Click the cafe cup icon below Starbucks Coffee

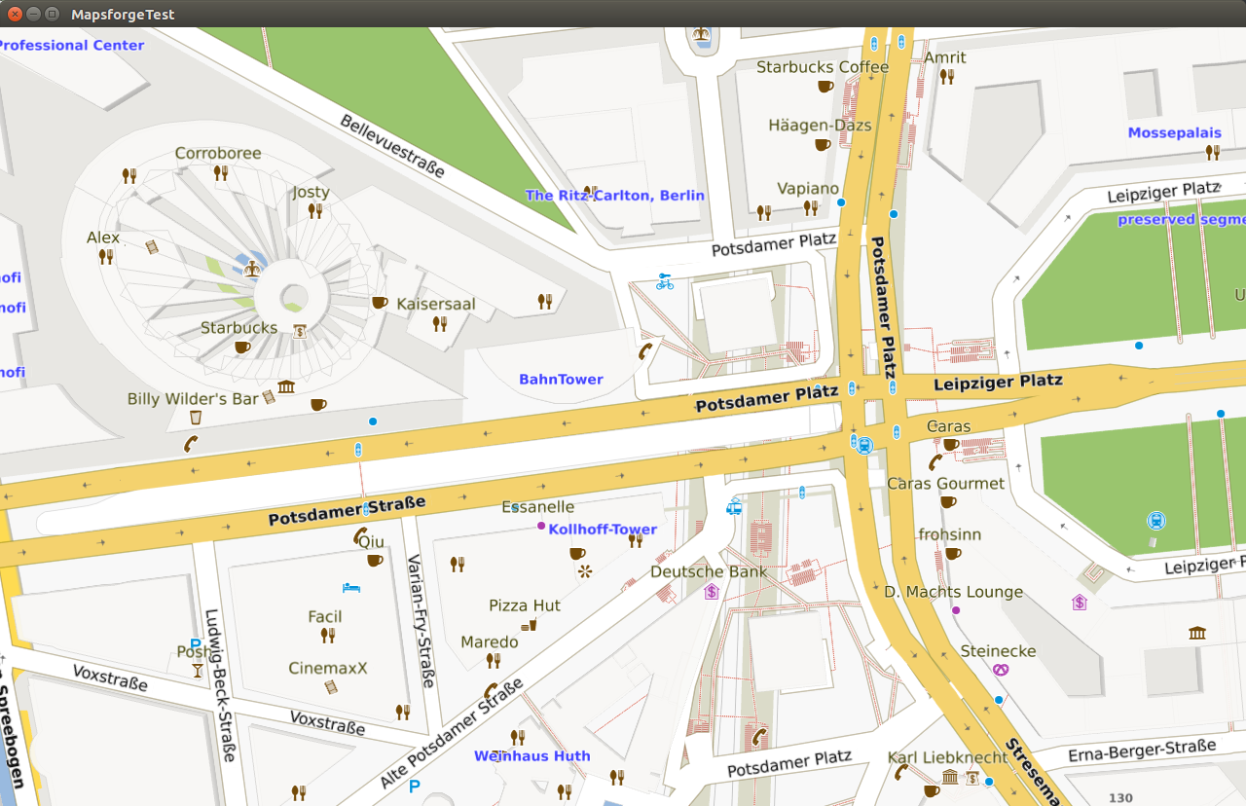click(x=825, y=87)
